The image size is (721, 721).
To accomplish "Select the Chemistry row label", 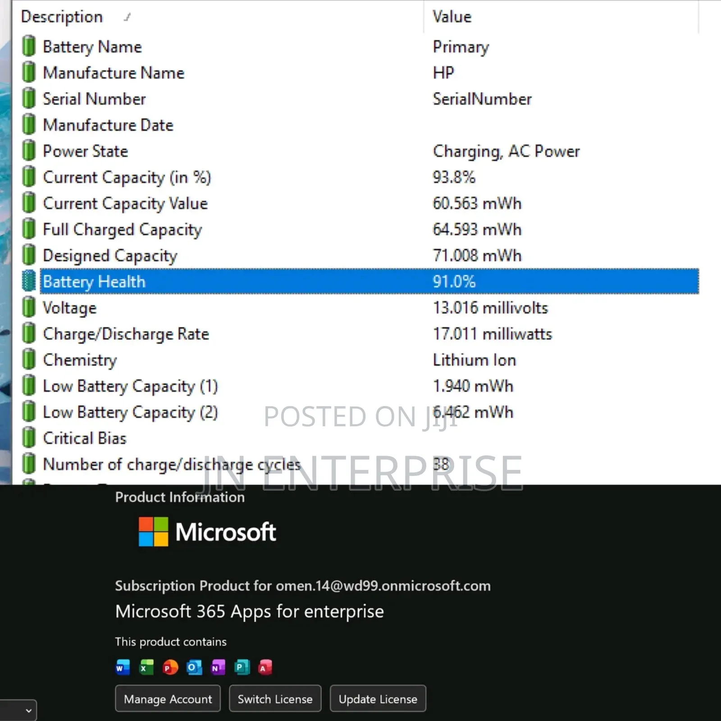I will [80, 360].
